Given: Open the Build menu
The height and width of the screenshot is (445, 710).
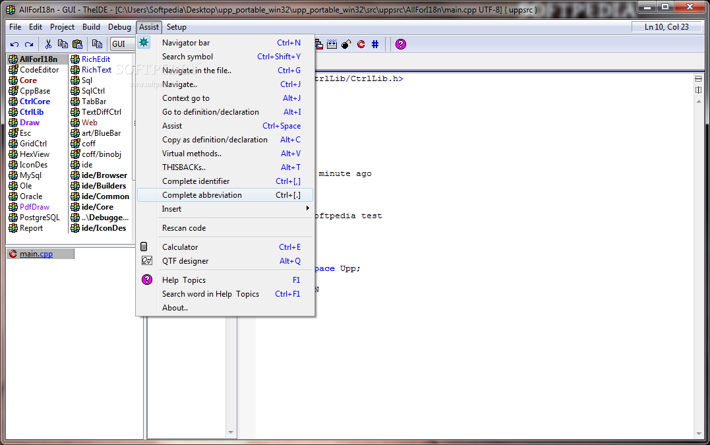Looking at the screenshot, I should 91,27.
